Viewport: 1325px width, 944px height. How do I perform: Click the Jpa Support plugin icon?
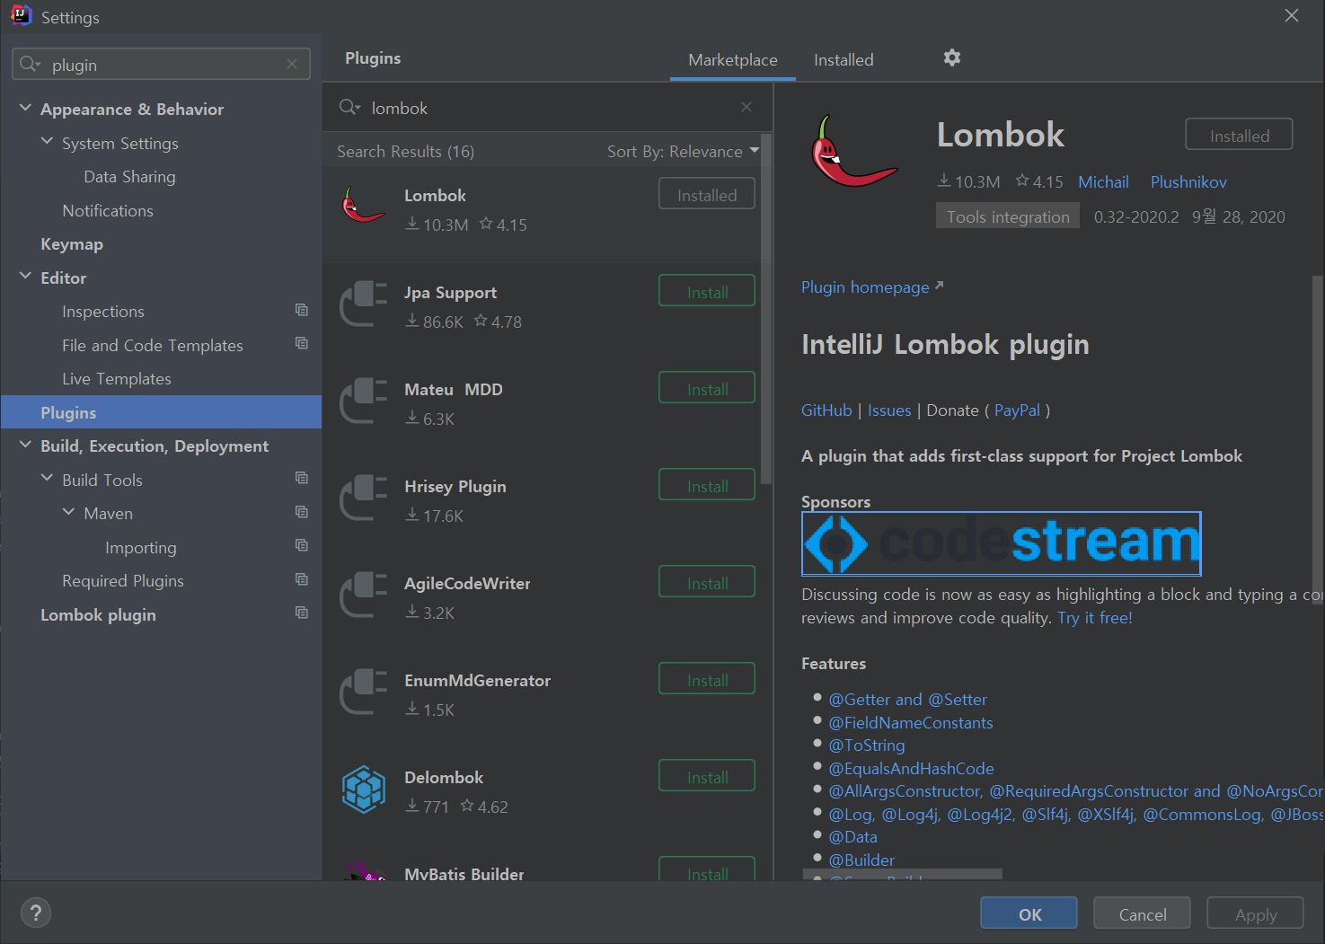(x=364, y=303)
